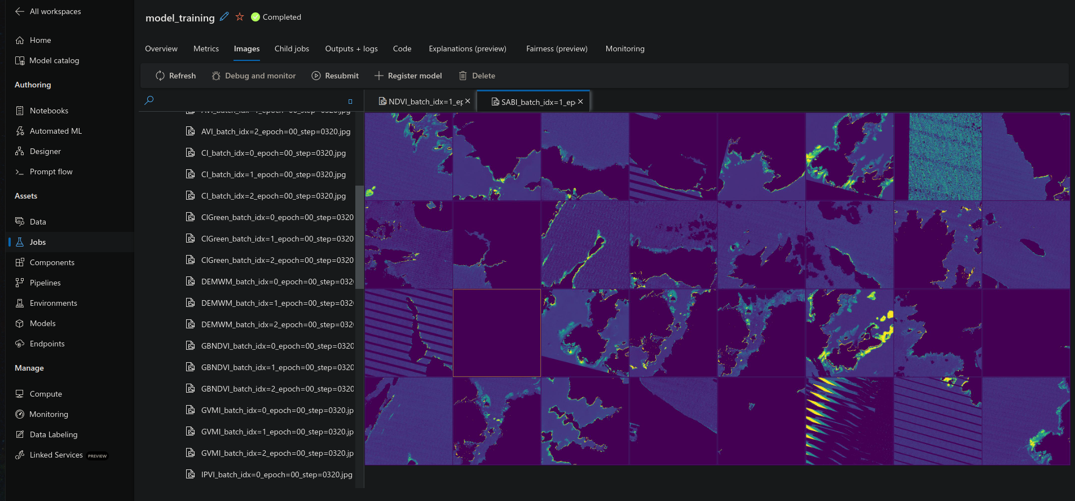The image size is (1075, 501).
Task: Click Register model button
Action: pyautogui.click(x=408, y=76)
